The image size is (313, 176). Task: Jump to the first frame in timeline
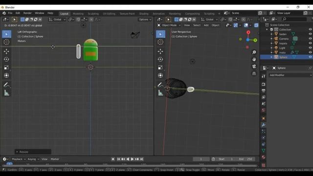tap(118, 159)
